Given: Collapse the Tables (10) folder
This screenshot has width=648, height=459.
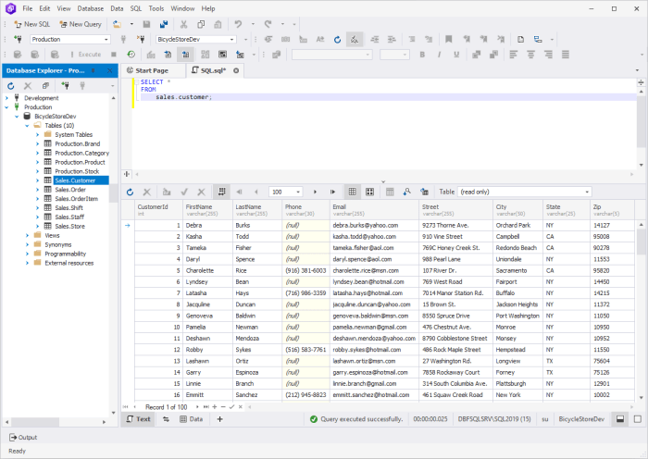Looking at the screenshot, I should 27,126.
